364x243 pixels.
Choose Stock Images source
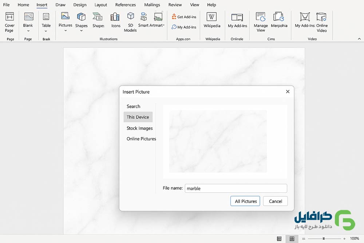(x=139, y=128)
